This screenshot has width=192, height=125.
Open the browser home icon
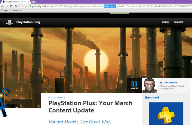click(15, 6)
